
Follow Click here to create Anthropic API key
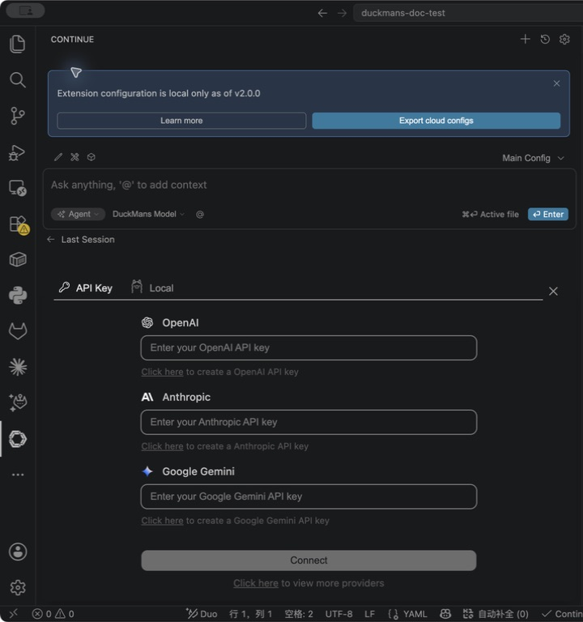pos(162,446)
